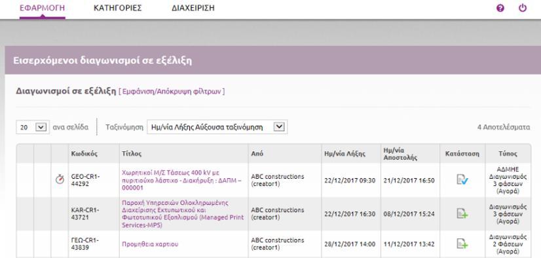The width and height of the screenshot is (541, 258).
Task: Click the power logout icon
Action: pos(523,8)
